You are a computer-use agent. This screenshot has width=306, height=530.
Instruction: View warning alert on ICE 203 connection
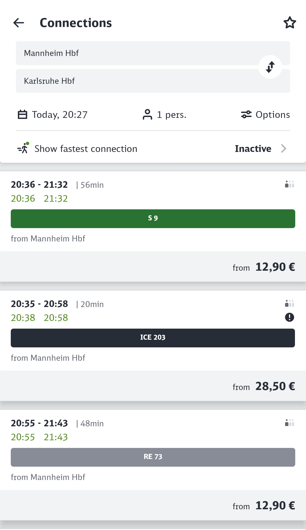(x=289, y=317)
